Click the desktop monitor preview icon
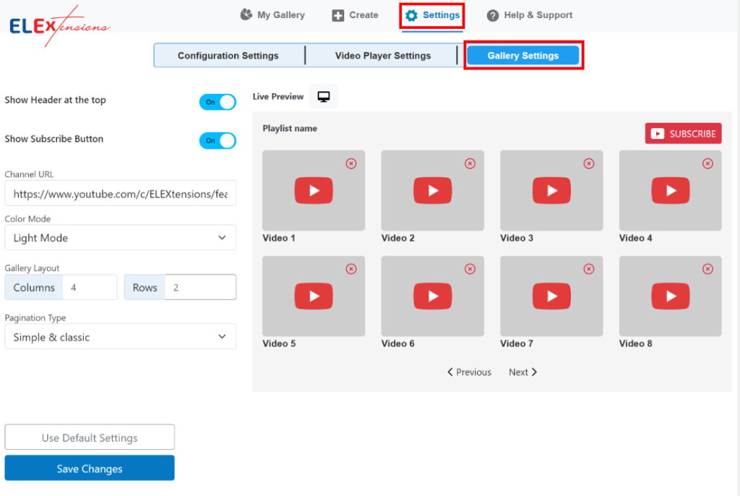The height and width of the screenshot is (496, 740). [x=324, y=97]
